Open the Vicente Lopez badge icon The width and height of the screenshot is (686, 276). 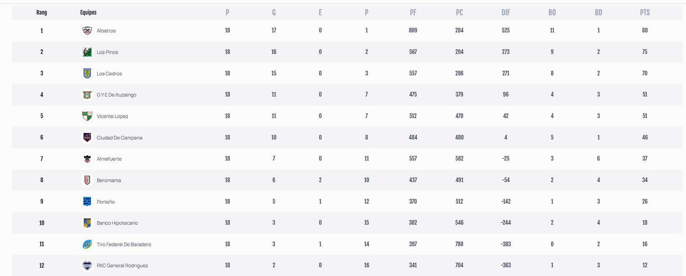87,116
